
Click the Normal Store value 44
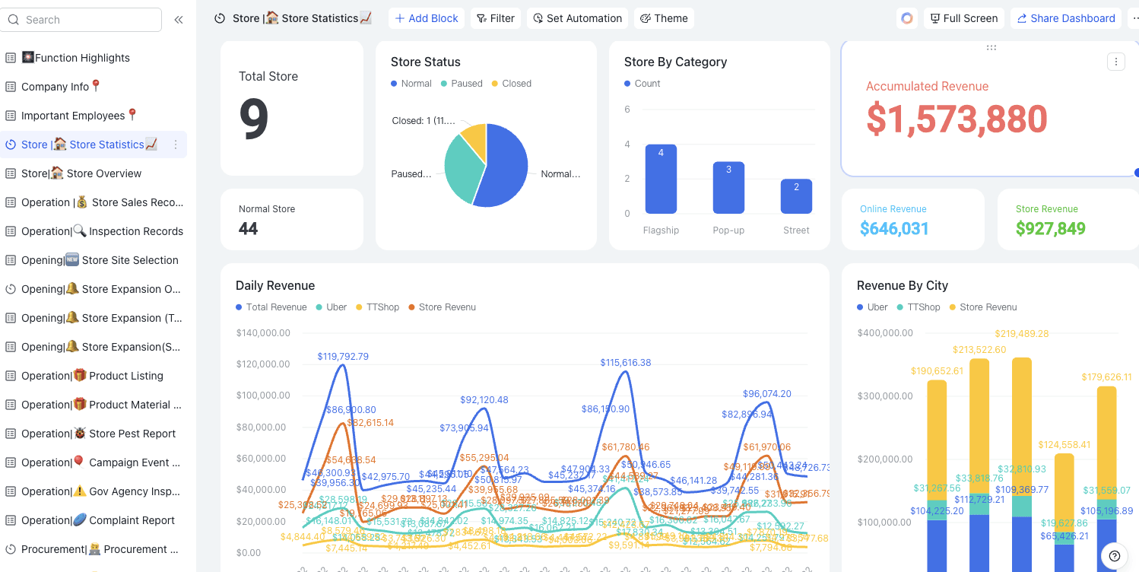248,228
